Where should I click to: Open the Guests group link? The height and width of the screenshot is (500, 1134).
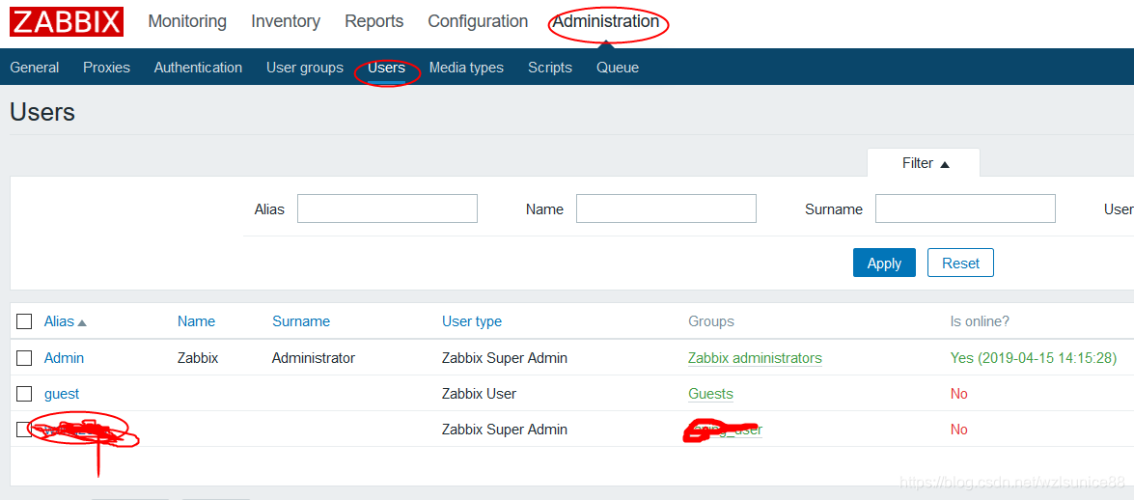pos(710,394)
